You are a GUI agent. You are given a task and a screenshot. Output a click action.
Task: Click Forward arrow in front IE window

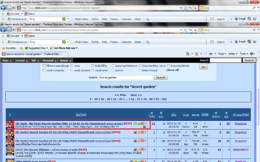pyautogui.click(x=9, y=30)
